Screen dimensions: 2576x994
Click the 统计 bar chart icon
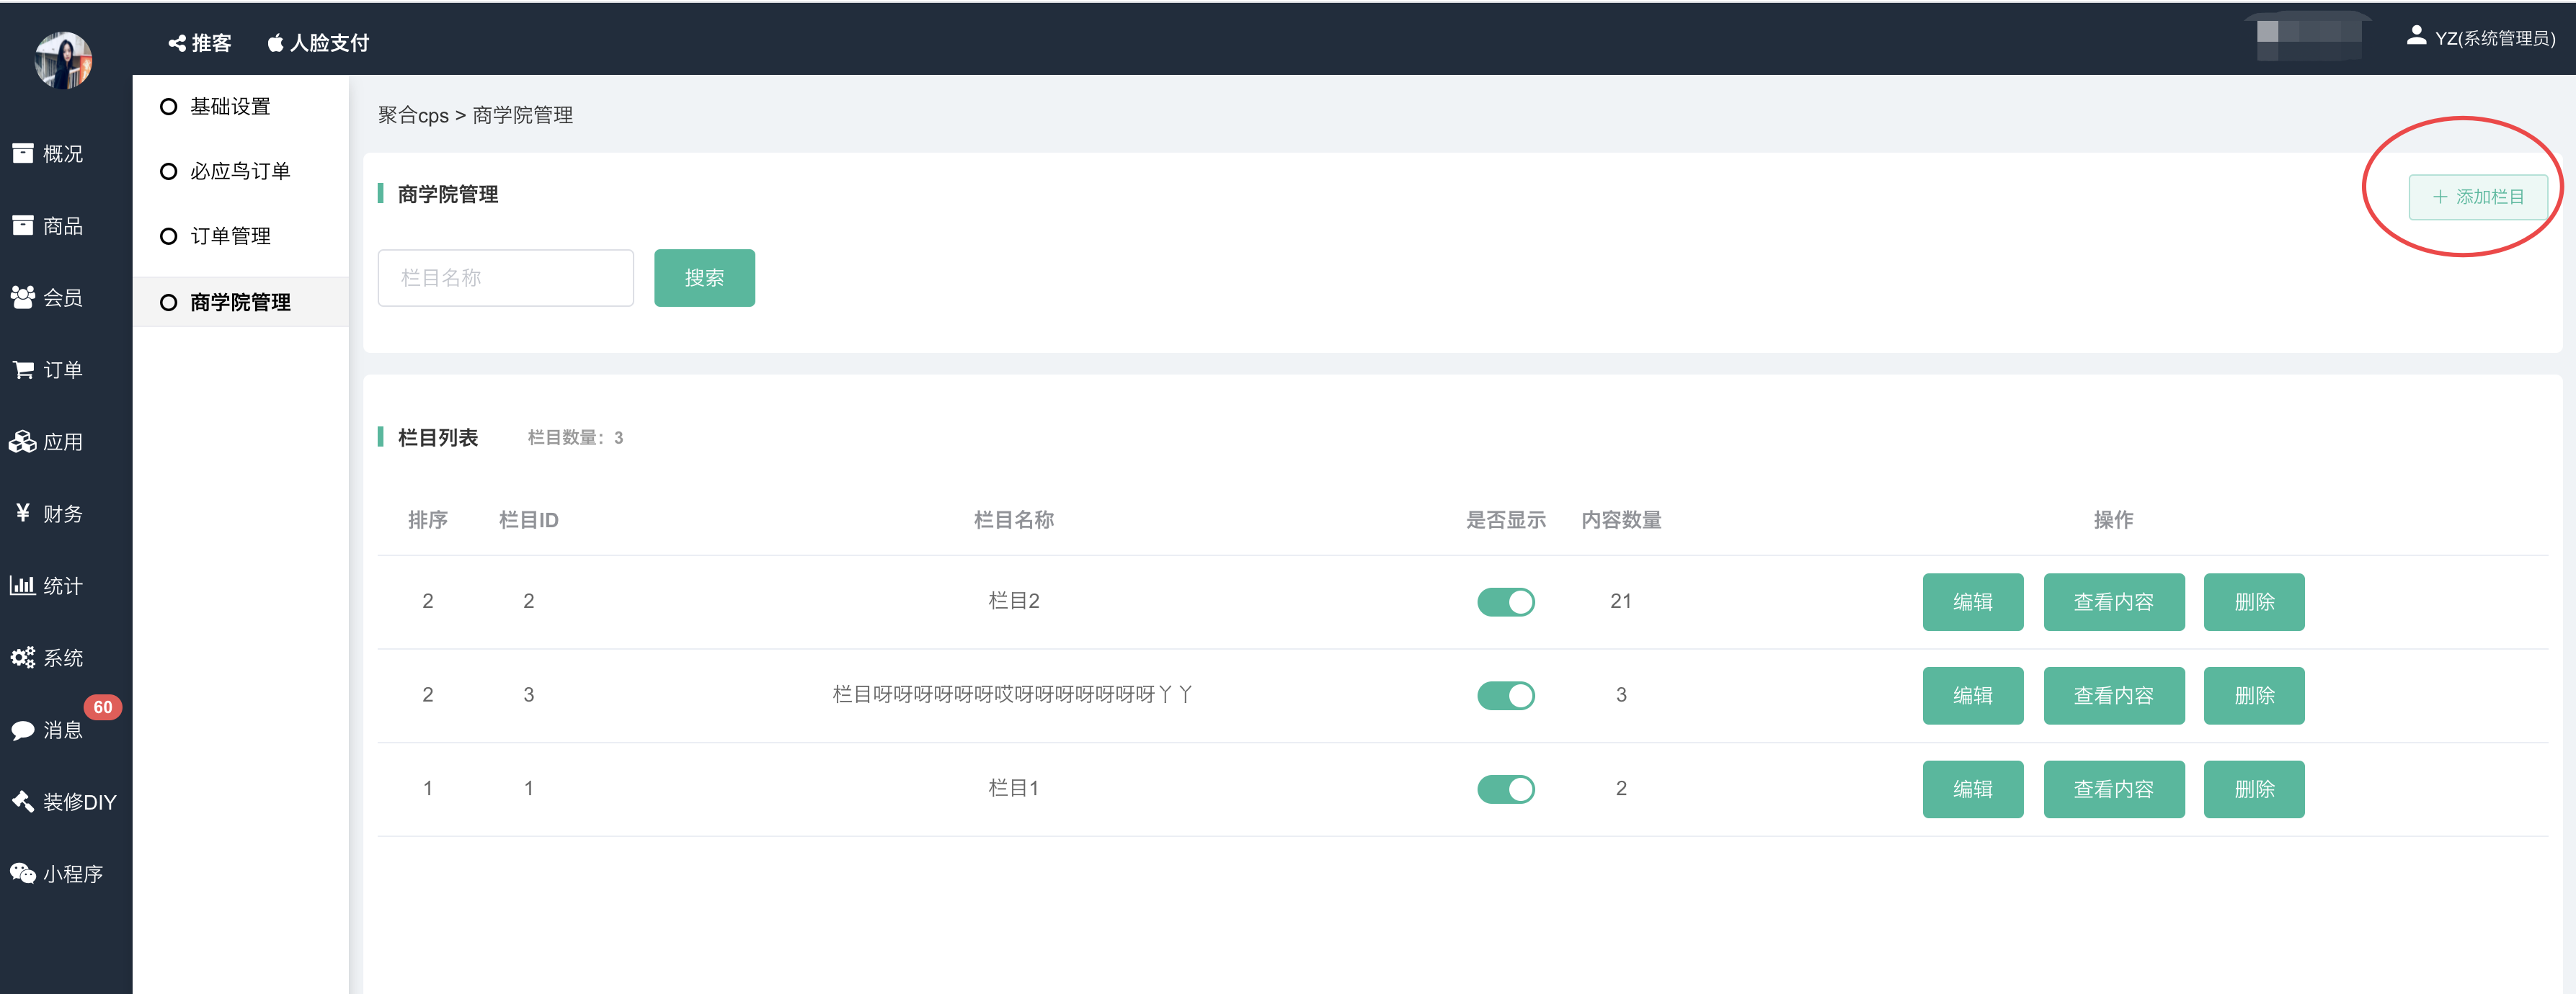click(x=23, y=586)
